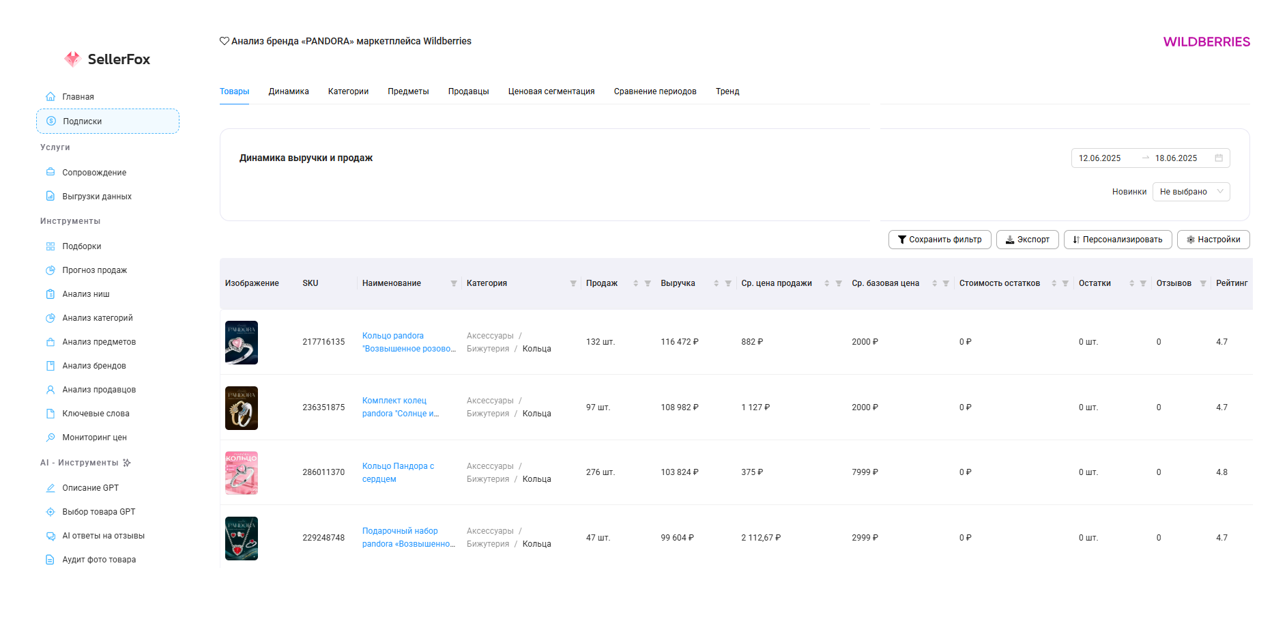1287x617 pixels.
Task: Switch to the Предметы tab
Action: pos(408,91)
